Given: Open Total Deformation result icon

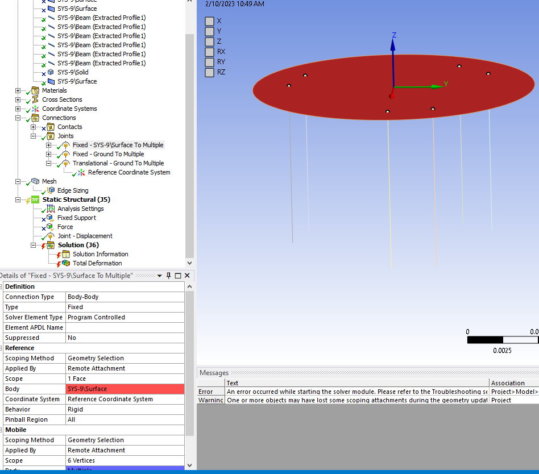Looking at the screenshot, I should 66,263.
